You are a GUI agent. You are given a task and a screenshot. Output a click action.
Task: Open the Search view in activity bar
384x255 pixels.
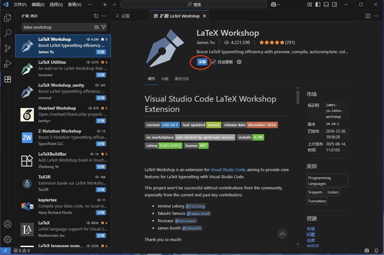[x=8, y=33]
